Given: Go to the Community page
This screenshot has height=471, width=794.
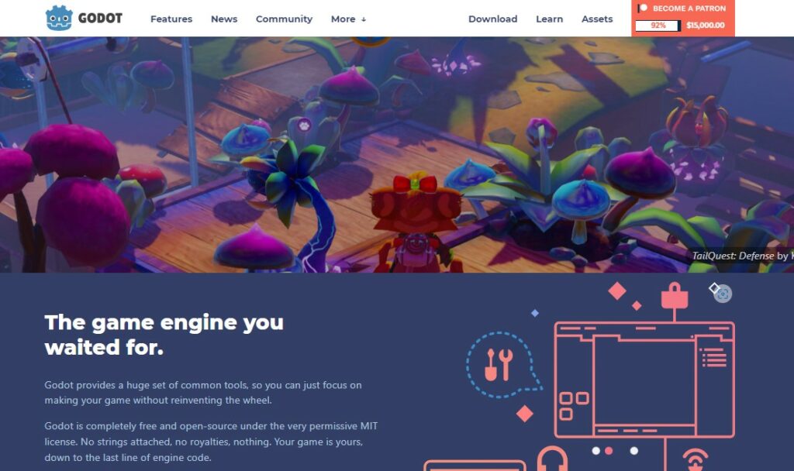Looking at the screenshot, I should pyautogui.click(x=284, y=19).
